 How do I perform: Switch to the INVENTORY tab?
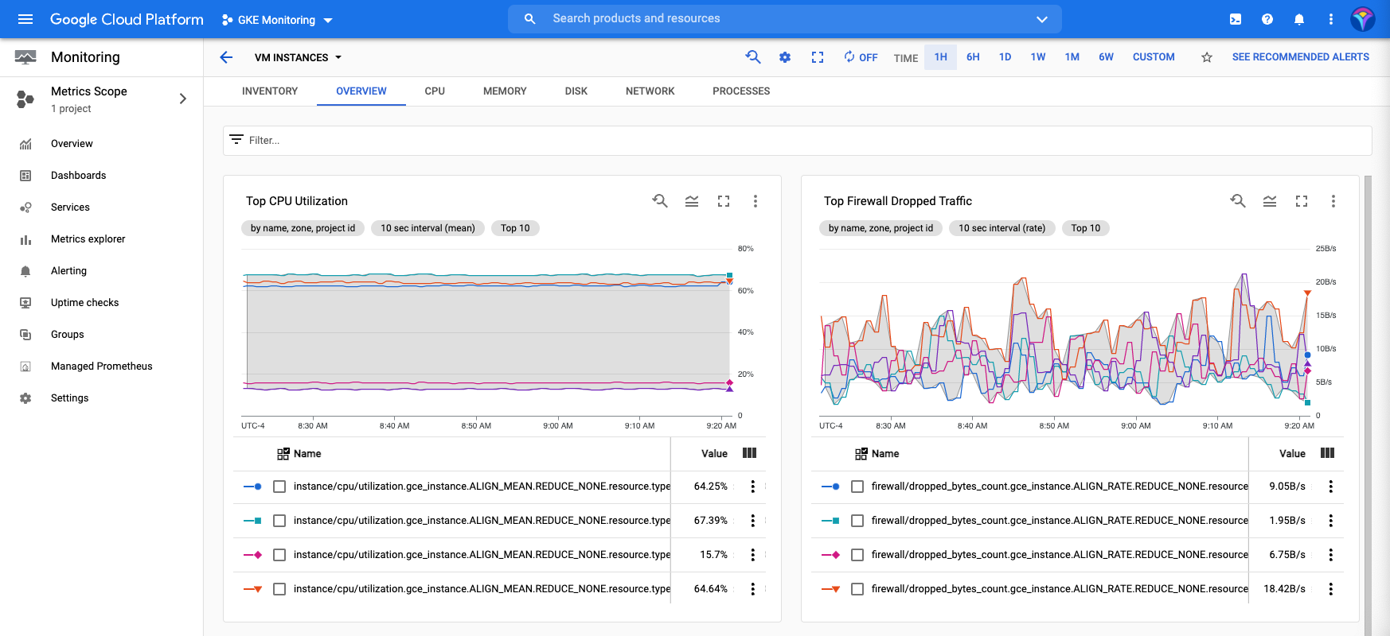click(x=270, y=91)
